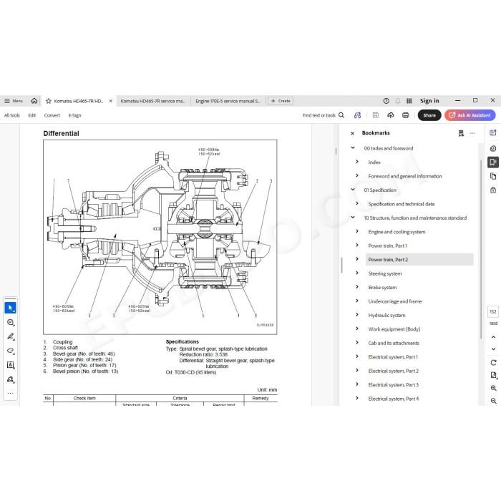Star the Komatsu HD465-7R document tab
This screenshot has height=501, width=501.
[49, 101]
